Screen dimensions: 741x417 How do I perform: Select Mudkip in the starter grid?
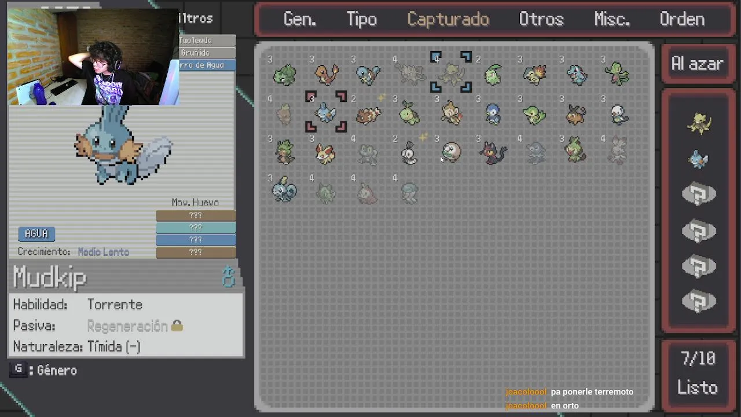click(x=326, y=114)
